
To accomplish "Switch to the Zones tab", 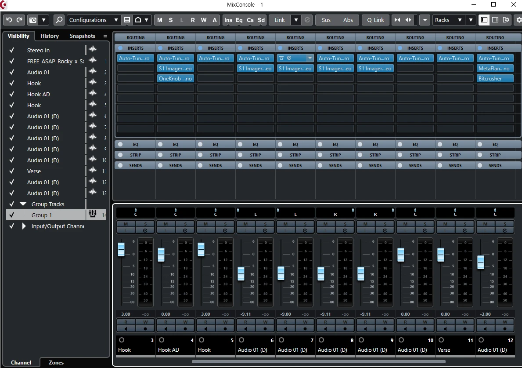I will point(56,363).
